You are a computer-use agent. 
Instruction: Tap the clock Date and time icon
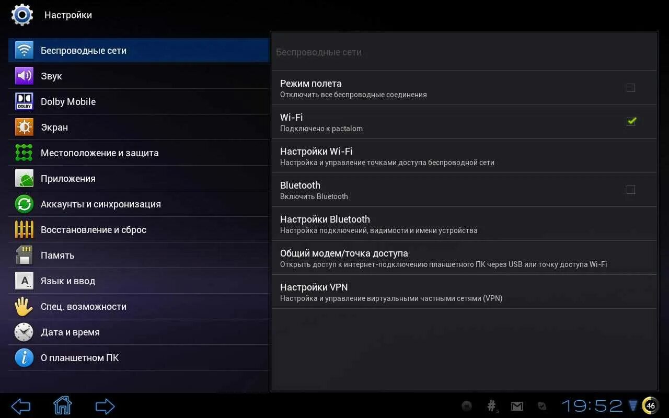coord(24,332)
